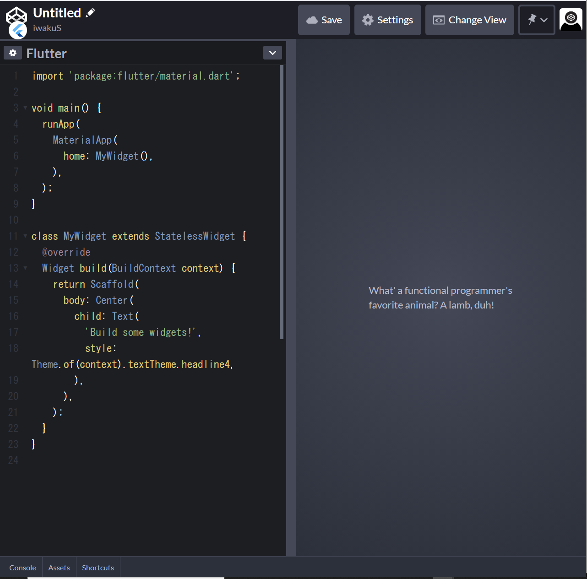The width and height of the screenshot is (587, 579).
Task: Click the Flutter editor panel title
Action: click(47, 54)
